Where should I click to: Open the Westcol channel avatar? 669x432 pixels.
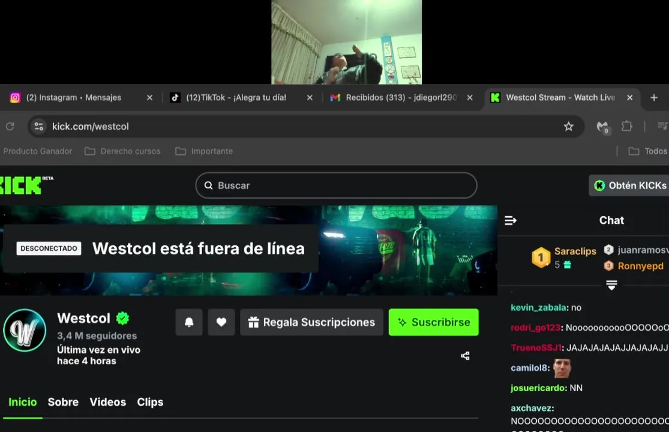coord(25,331)
